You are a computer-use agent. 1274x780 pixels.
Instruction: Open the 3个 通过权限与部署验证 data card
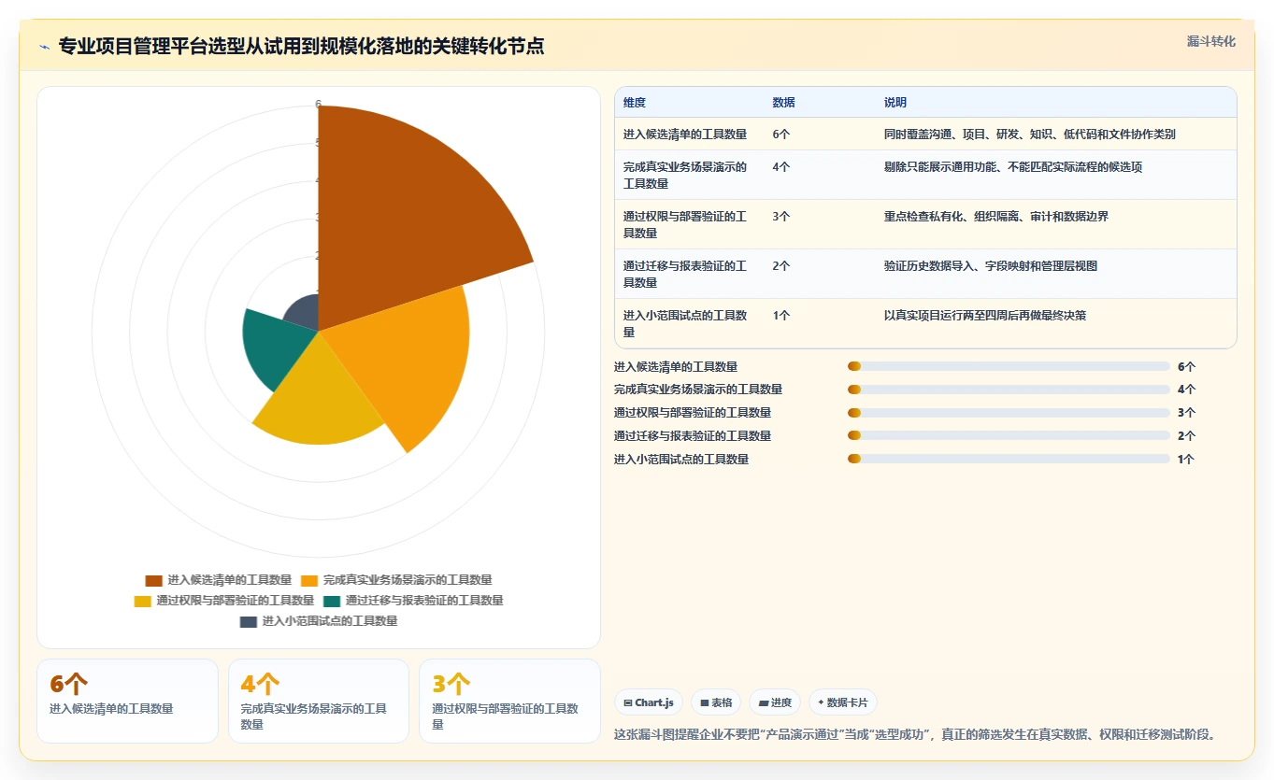point(510,701)
